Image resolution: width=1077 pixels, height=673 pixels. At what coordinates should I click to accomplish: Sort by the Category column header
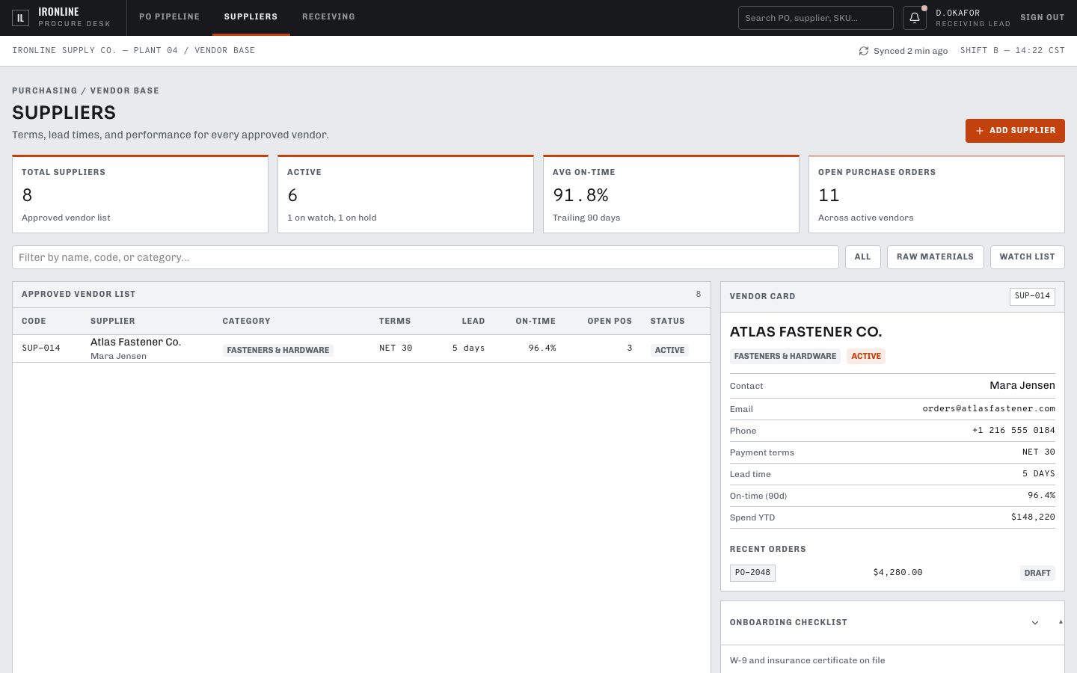[246, 321]
